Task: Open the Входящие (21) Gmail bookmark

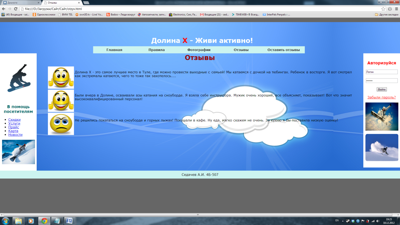Action: coord(214,15)
